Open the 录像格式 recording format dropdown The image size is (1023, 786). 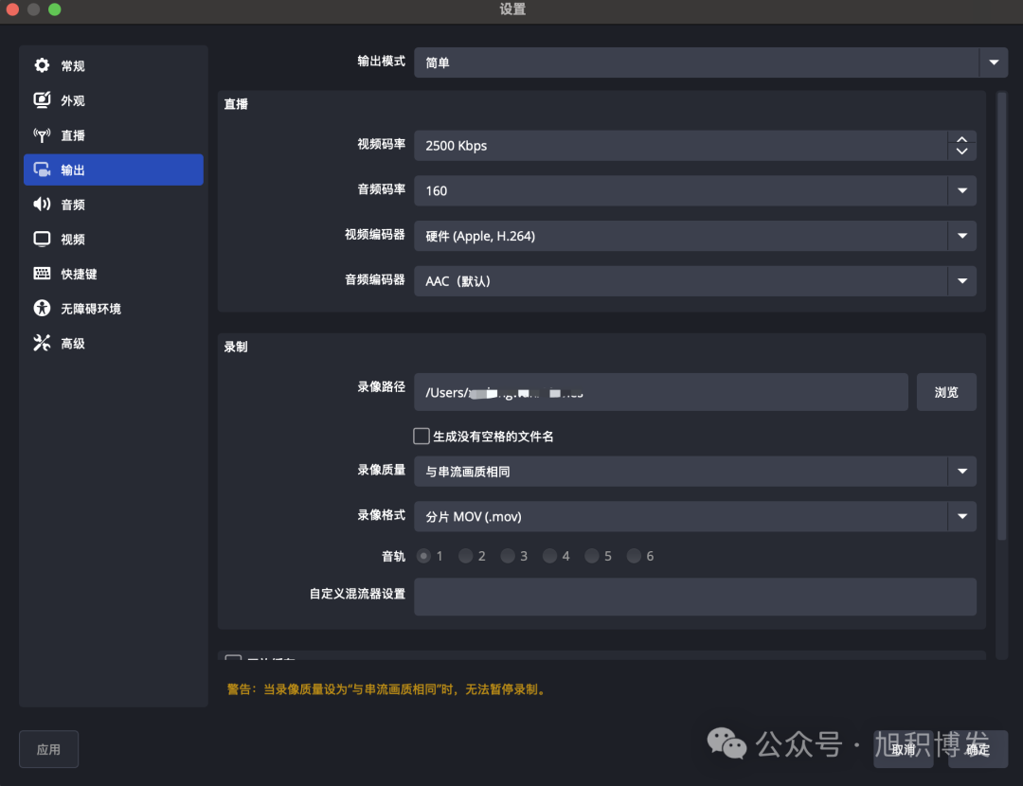coord(961,516)
